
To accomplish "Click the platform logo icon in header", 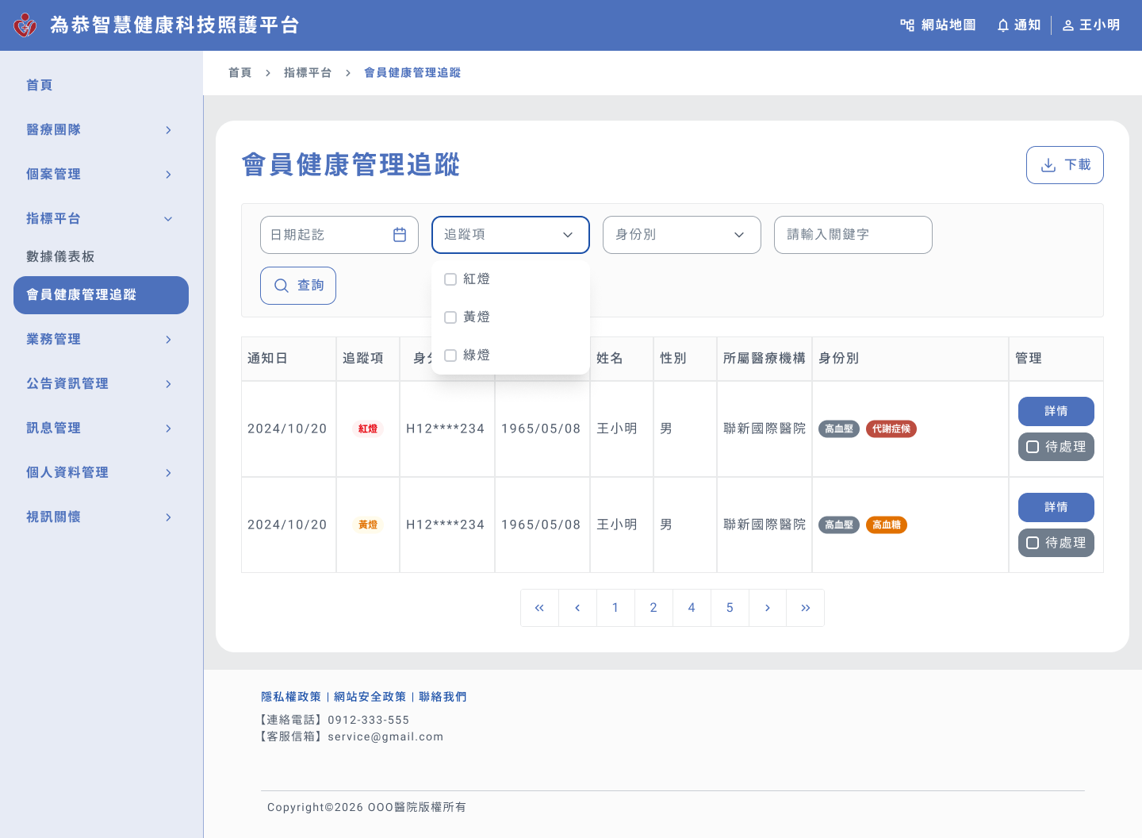I will pos(25,25).
